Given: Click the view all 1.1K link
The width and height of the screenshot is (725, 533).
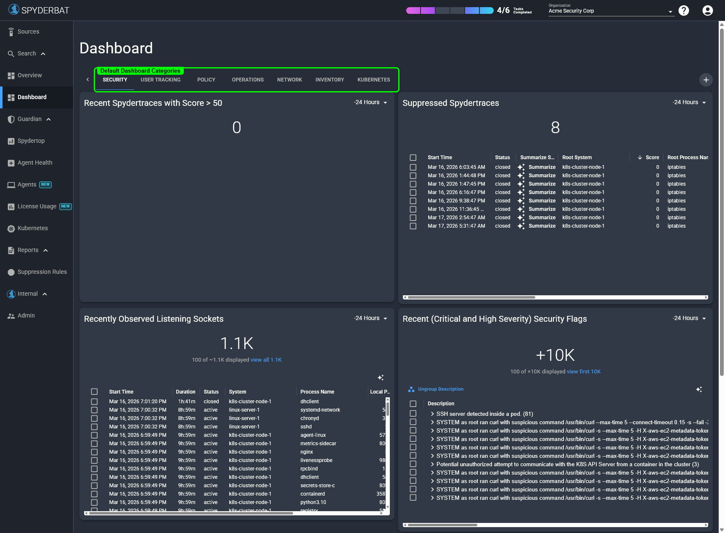Looking at the screenshot, I should 266,360.
